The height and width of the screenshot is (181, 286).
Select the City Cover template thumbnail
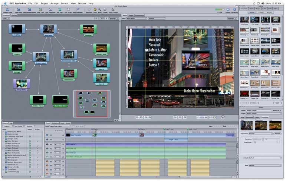pos(244,20)
